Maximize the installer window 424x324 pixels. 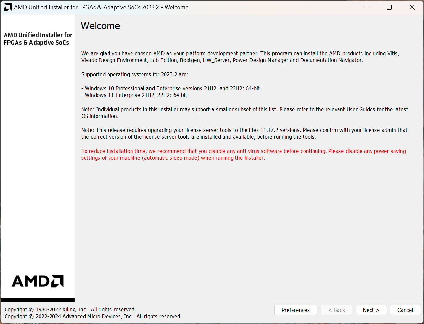click(x=389, y=7)
